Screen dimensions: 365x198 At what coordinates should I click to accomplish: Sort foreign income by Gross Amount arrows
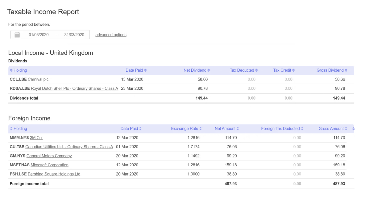(346, 129)
